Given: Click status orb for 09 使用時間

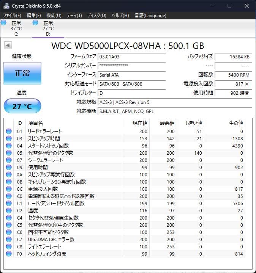Looking at the screenshot, I should pyautogui.click(x=9, y=167).
